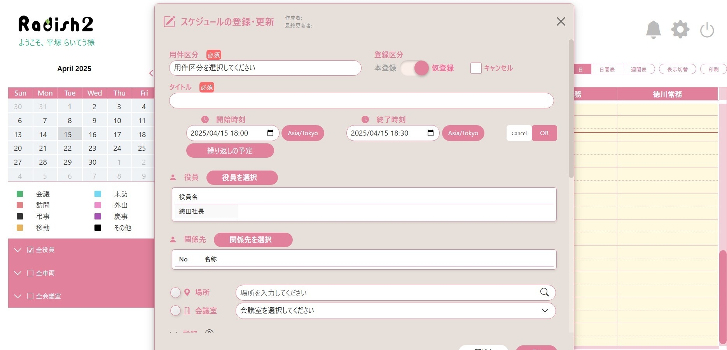This screenshot has height=350, width=727.
Task: Click the previous month arrow
Action: [x=151, y=73]
